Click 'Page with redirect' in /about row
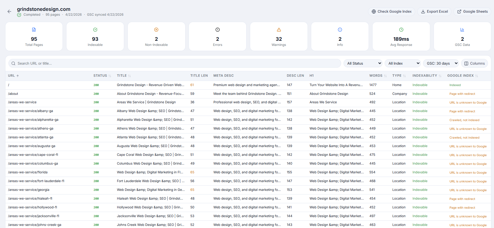 462,94
